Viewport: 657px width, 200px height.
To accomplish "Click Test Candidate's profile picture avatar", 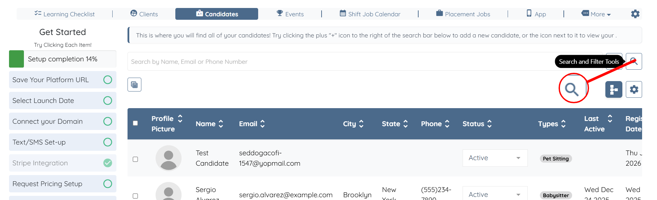I will tap(168, 158).
